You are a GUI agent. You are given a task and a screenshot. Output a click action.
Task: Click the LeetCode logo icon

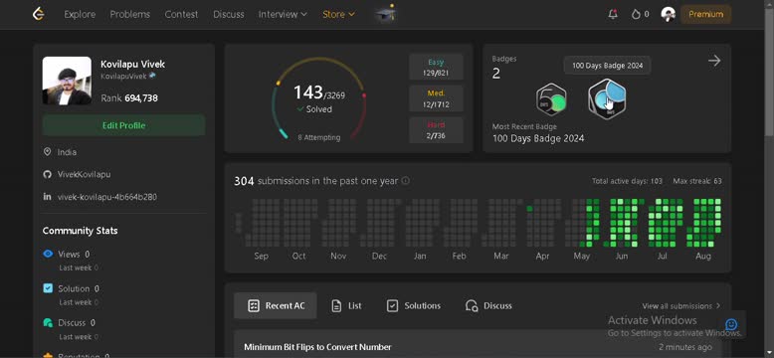39,14
